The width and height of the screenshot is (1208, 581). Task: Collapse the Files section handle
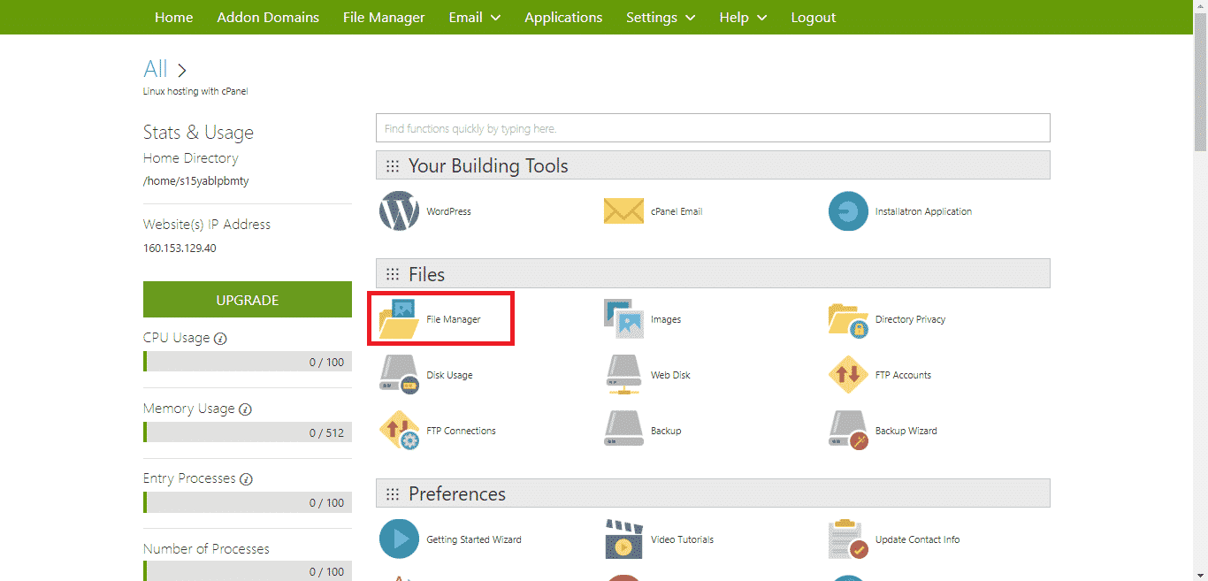(x=393, y=274)
